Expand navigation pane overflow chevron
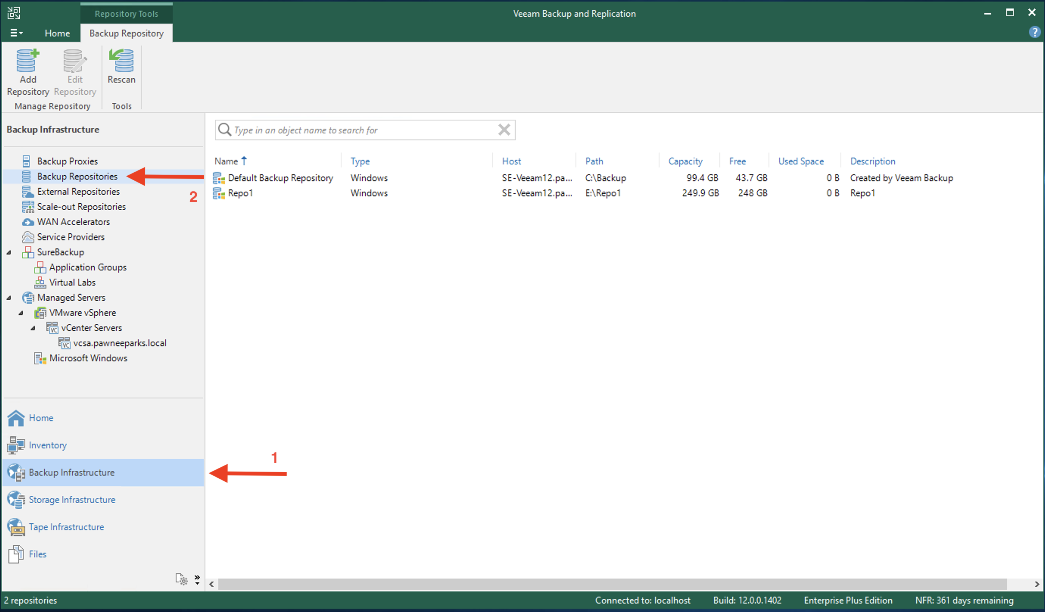This screenshot has height=612, width=1045. [197, 579]
